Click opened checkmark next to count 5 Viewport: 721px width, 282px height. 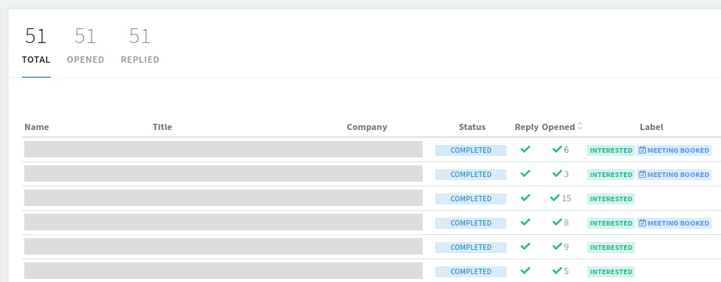[x=557, y=270]
